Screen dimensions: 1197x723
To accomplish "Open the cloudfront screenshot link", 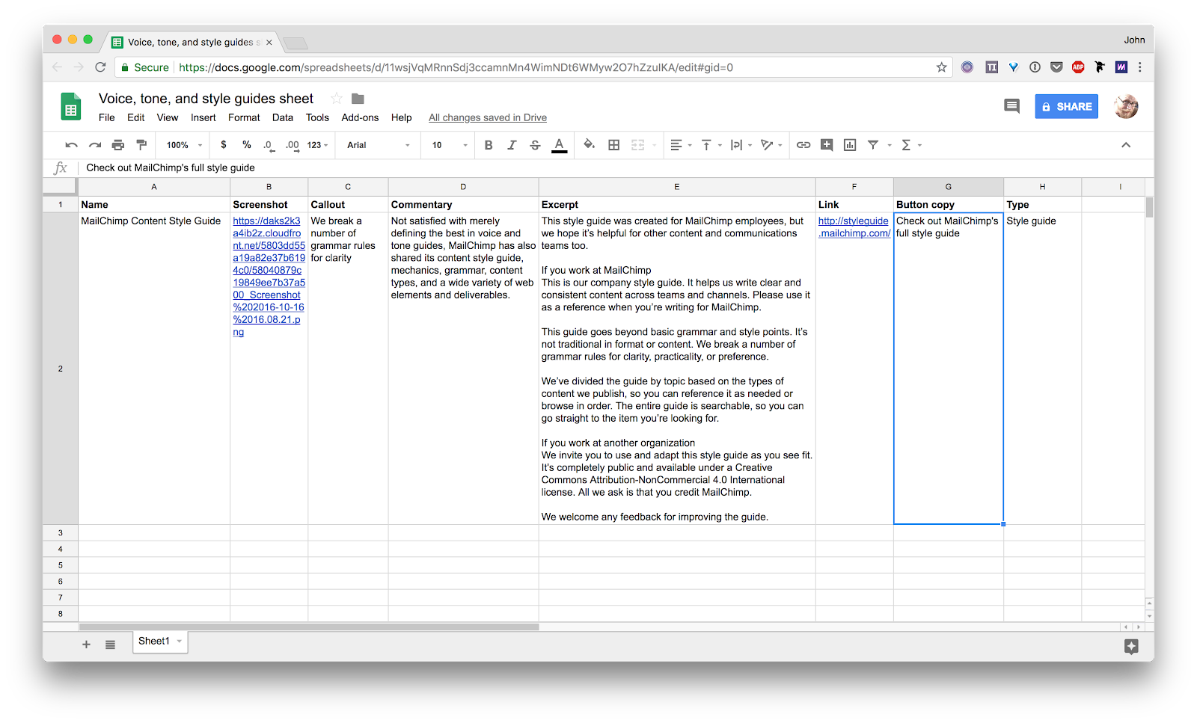I will (x=269, y=276).
